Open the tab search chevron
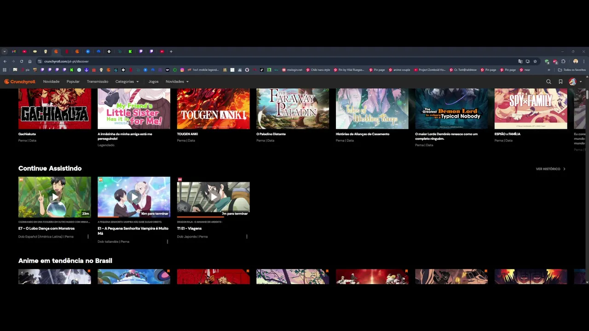 pos(4,51)
